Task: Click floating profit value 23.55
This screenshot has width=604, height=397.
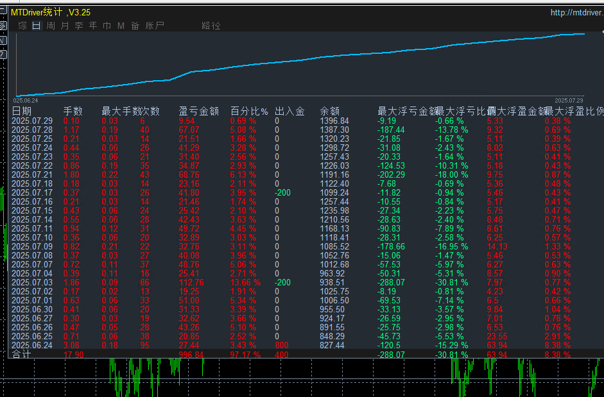Action: pos(497,336)
